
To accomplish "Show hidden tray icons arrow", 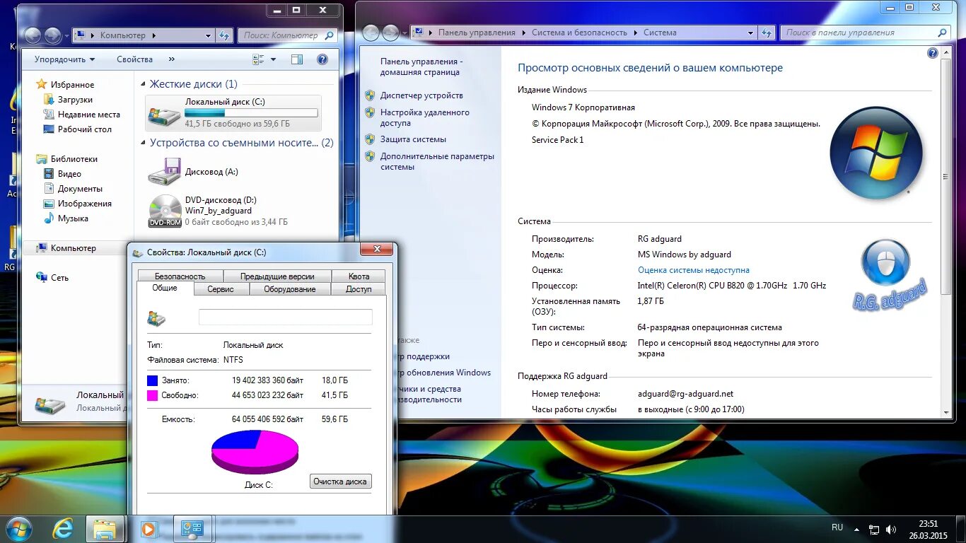I will point(857,530).
